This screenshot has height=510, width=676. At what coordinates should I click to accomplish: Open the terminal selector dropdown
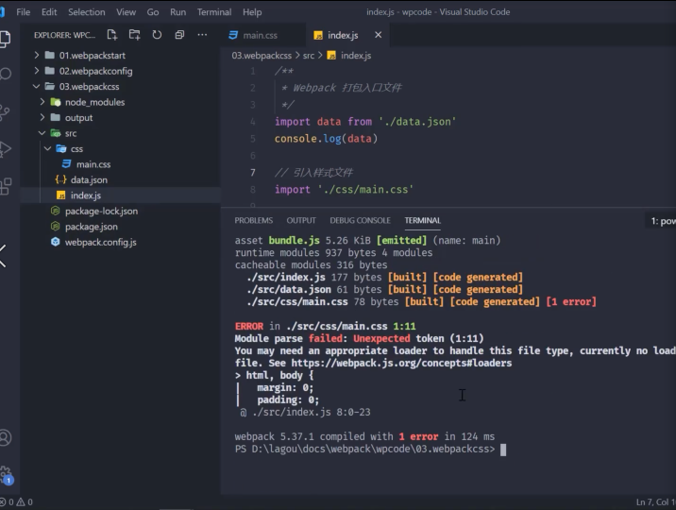click(661, 221)
